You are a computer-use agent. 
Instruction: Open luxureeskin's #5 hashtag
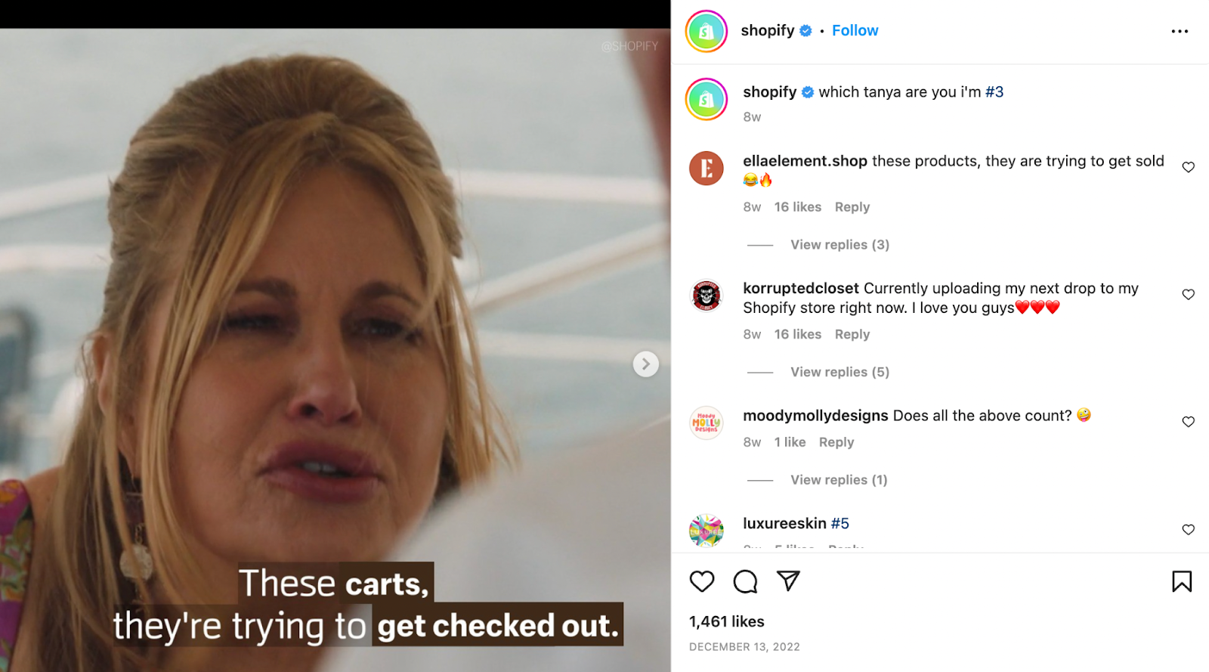839,523
